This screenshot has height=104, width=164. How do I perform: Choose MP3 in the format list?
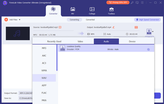pos(44,48)
